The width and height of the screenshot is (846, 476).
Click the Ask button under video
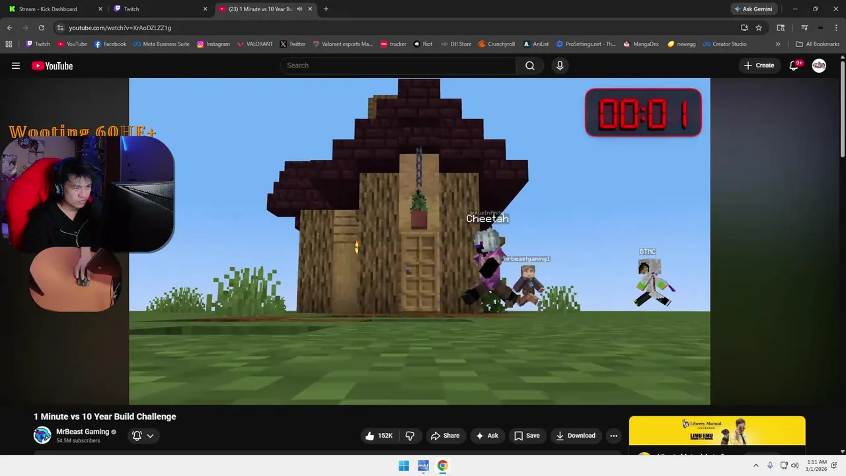pyautogui.click(x=486, y=436)
